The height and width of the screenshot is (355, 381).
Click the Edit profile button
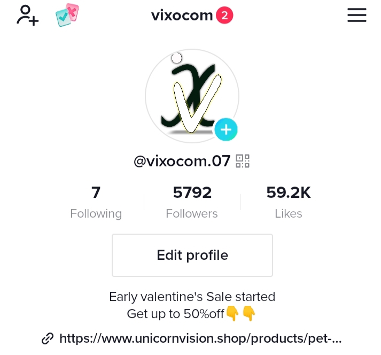tap(192, 256)
